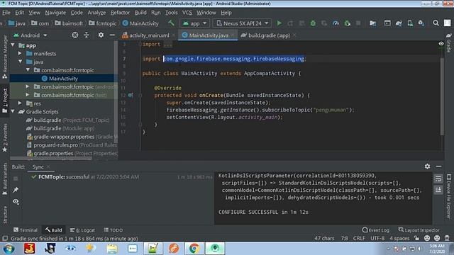
Task: Open the Resource Manager side panel
Action: pos(5,57)
